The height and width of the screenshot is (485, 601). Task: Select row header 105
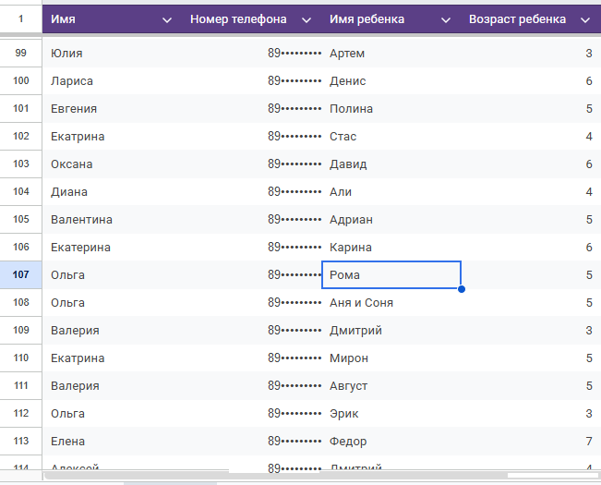(x=20, y=219)
